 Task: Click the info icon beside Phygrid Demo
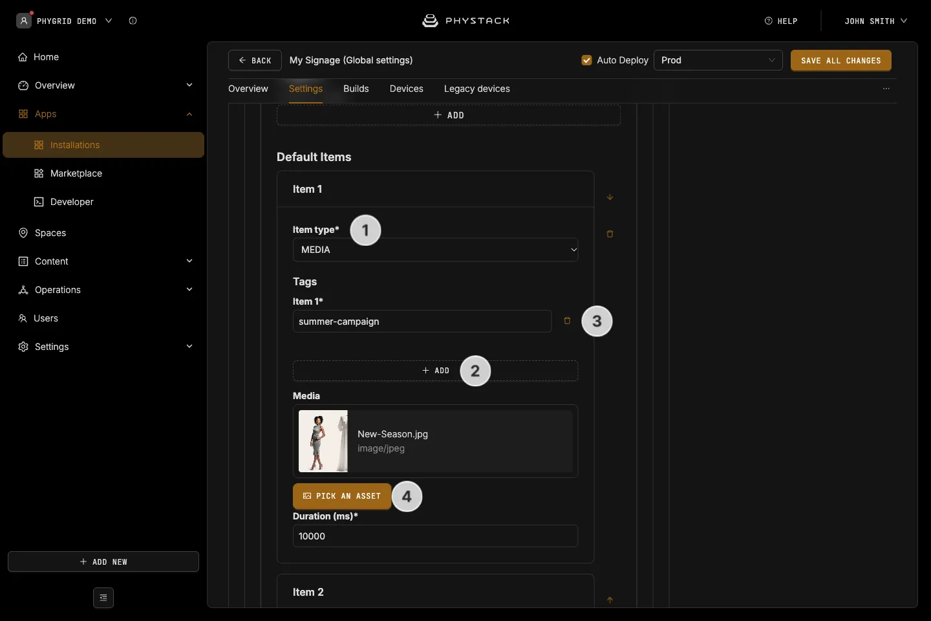(133, 21)
